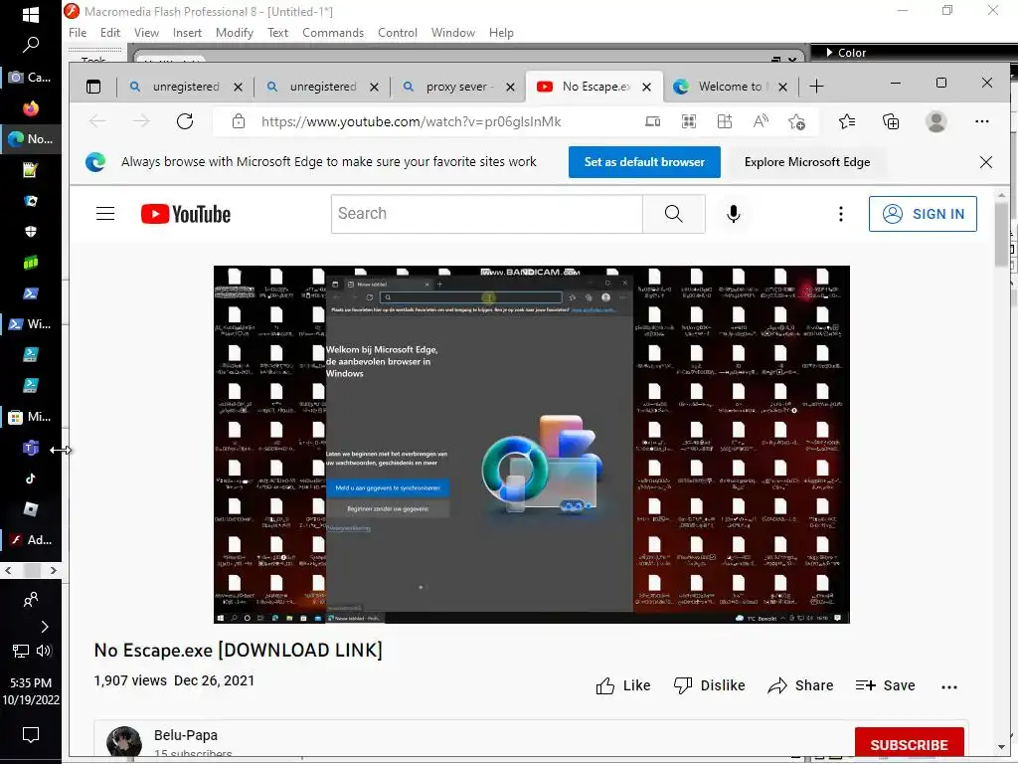Set Edge as default browser
1018x764 pixels.
[x=644, y=162]
